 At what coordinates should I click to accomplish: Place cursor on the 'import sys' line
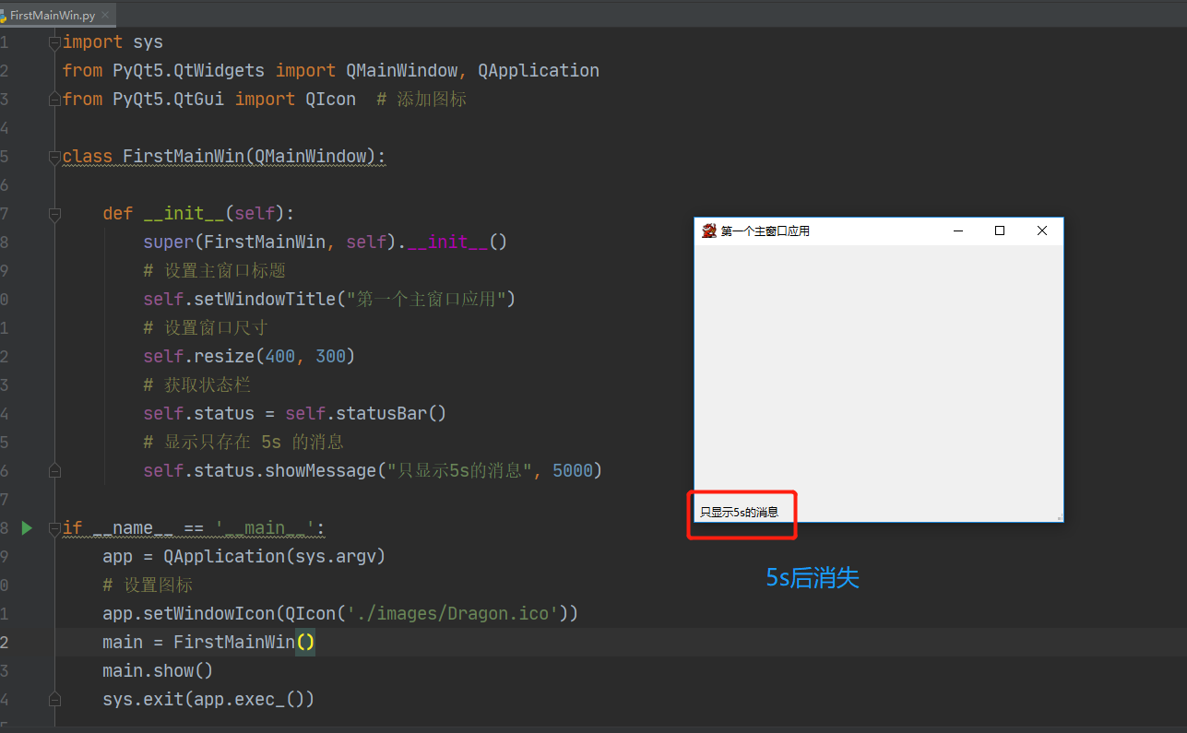click(x=113, y=42)
